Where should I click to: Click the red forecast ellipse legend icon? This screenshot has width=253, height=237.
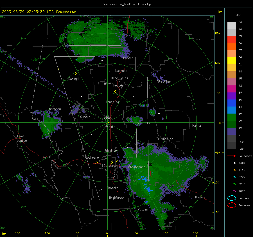point(232,205)
